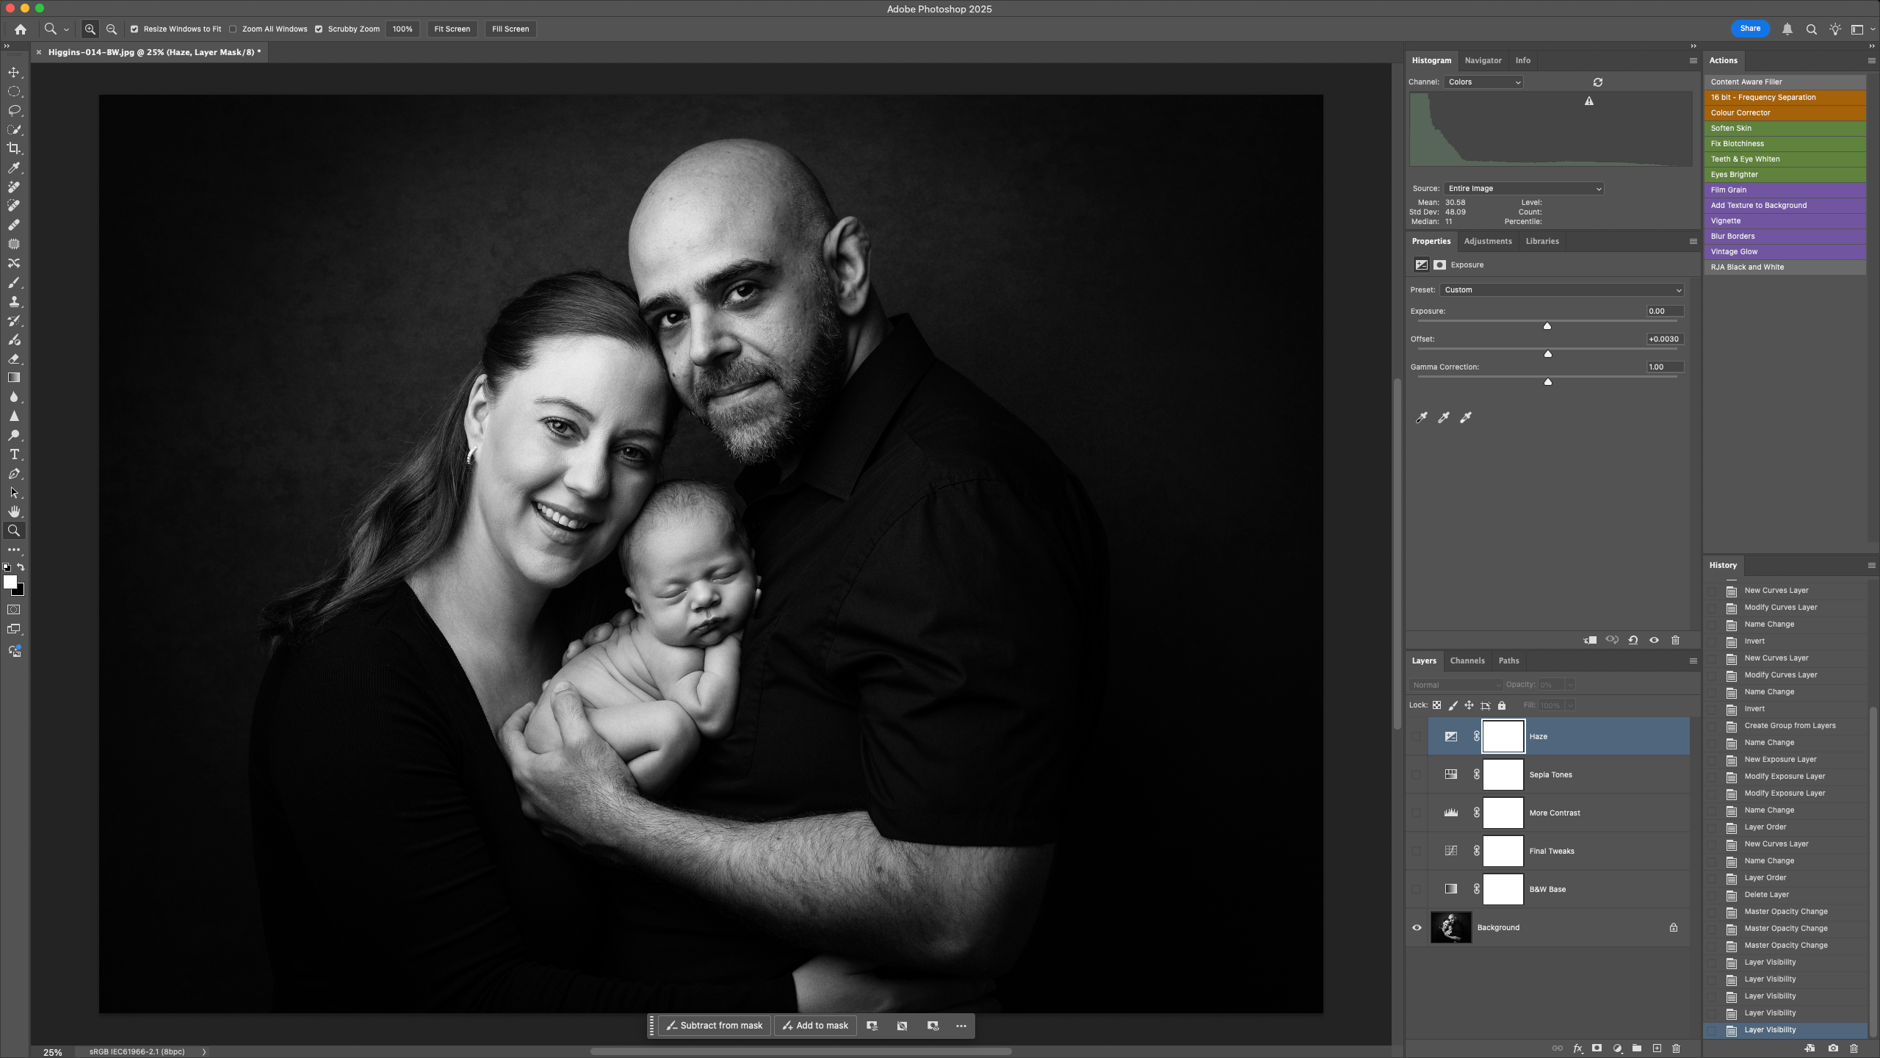The width and height of the screenshot is (1880, 1058).
Task: Refresh the histogram with the refresh icon
Action: coord(1598,82)
